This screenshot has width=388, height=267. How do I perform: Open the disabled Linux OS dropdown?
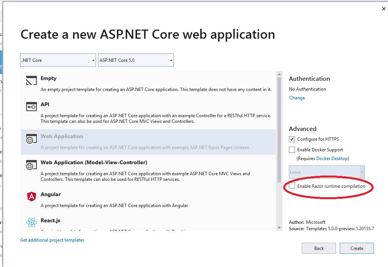[x=326, y=172]
